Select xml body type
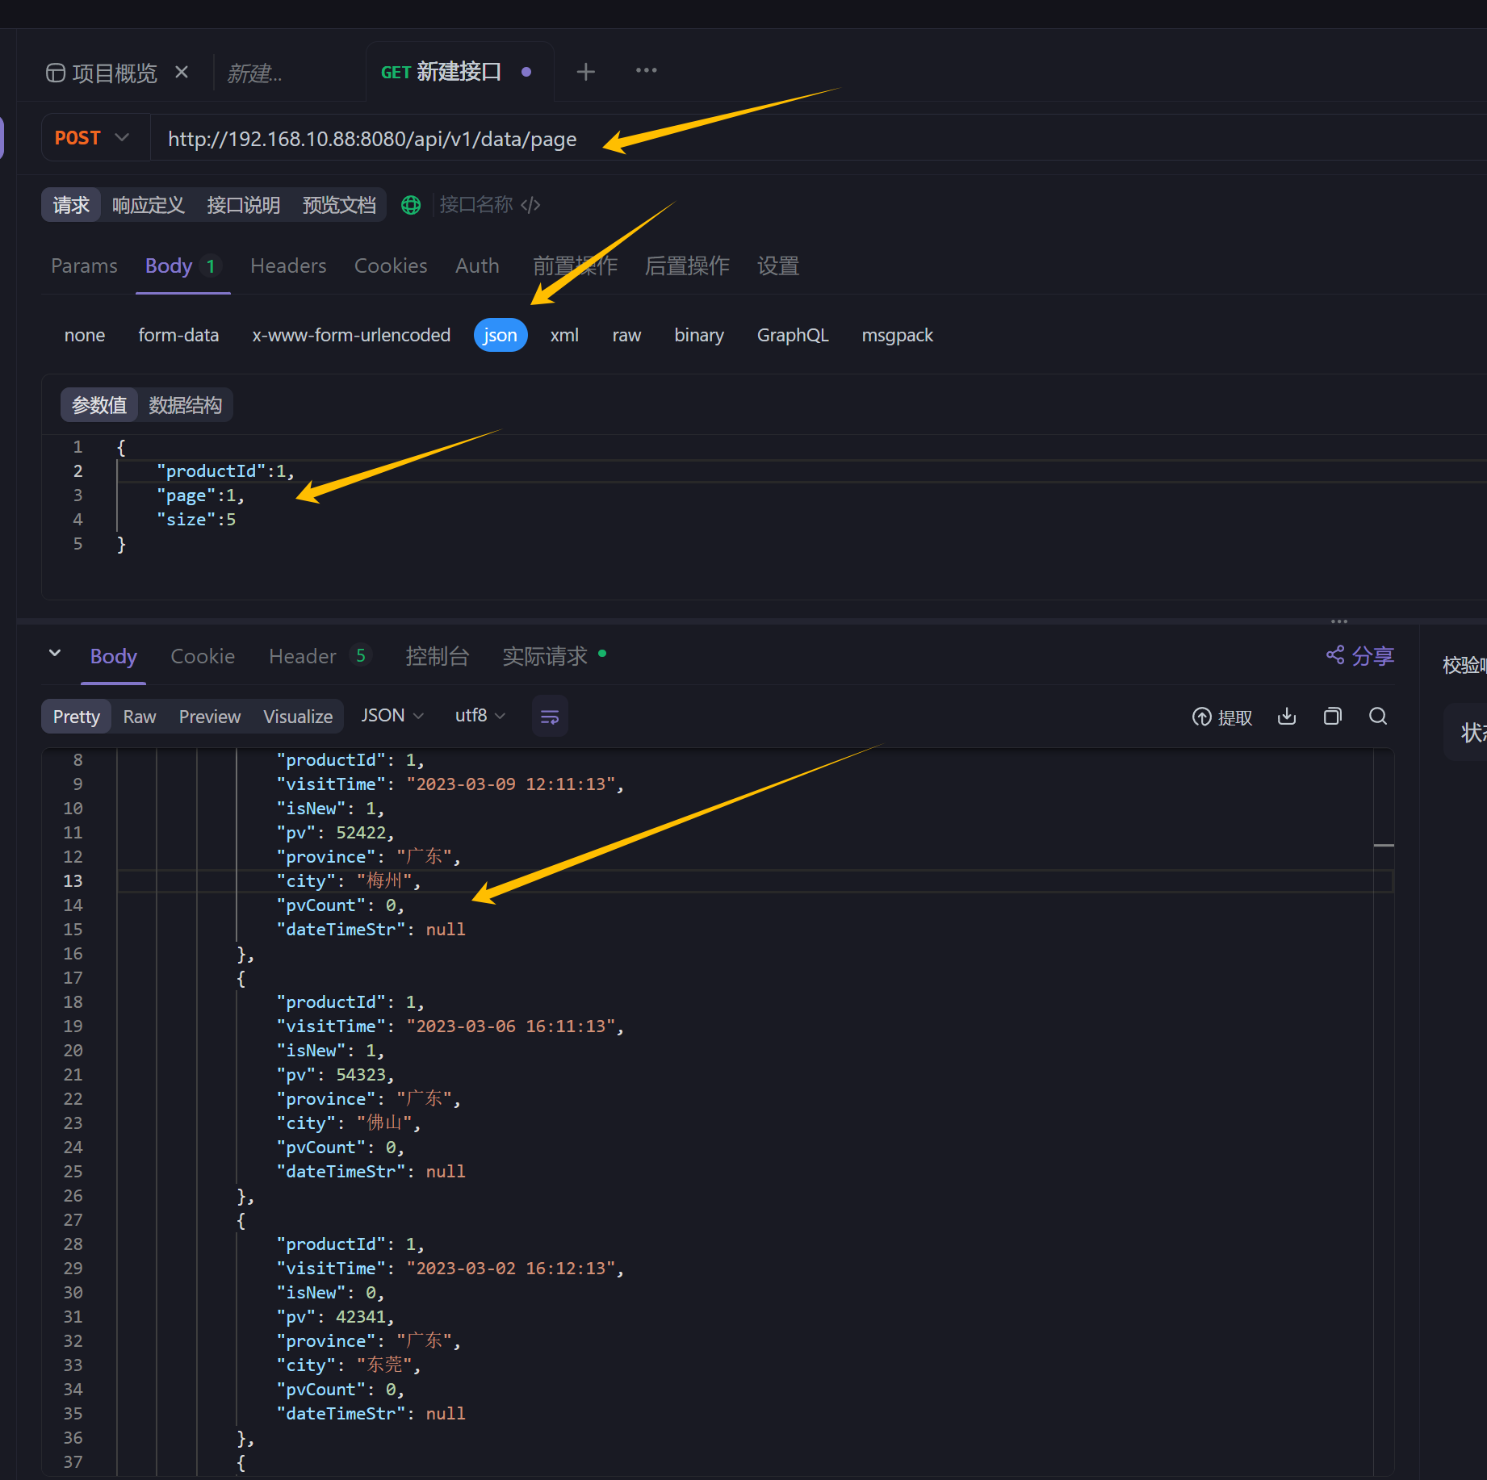 (x=564, y=335)
